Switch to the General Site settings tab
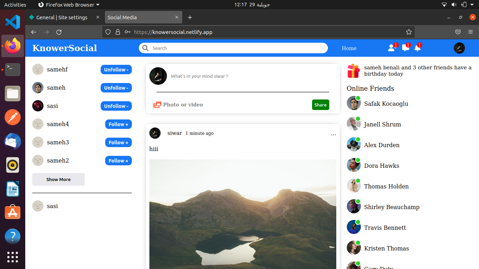Viewport: 479px width, 269px height. click(x=62, y=18)
